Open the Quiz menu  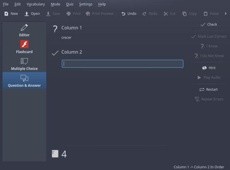[69, 4]
